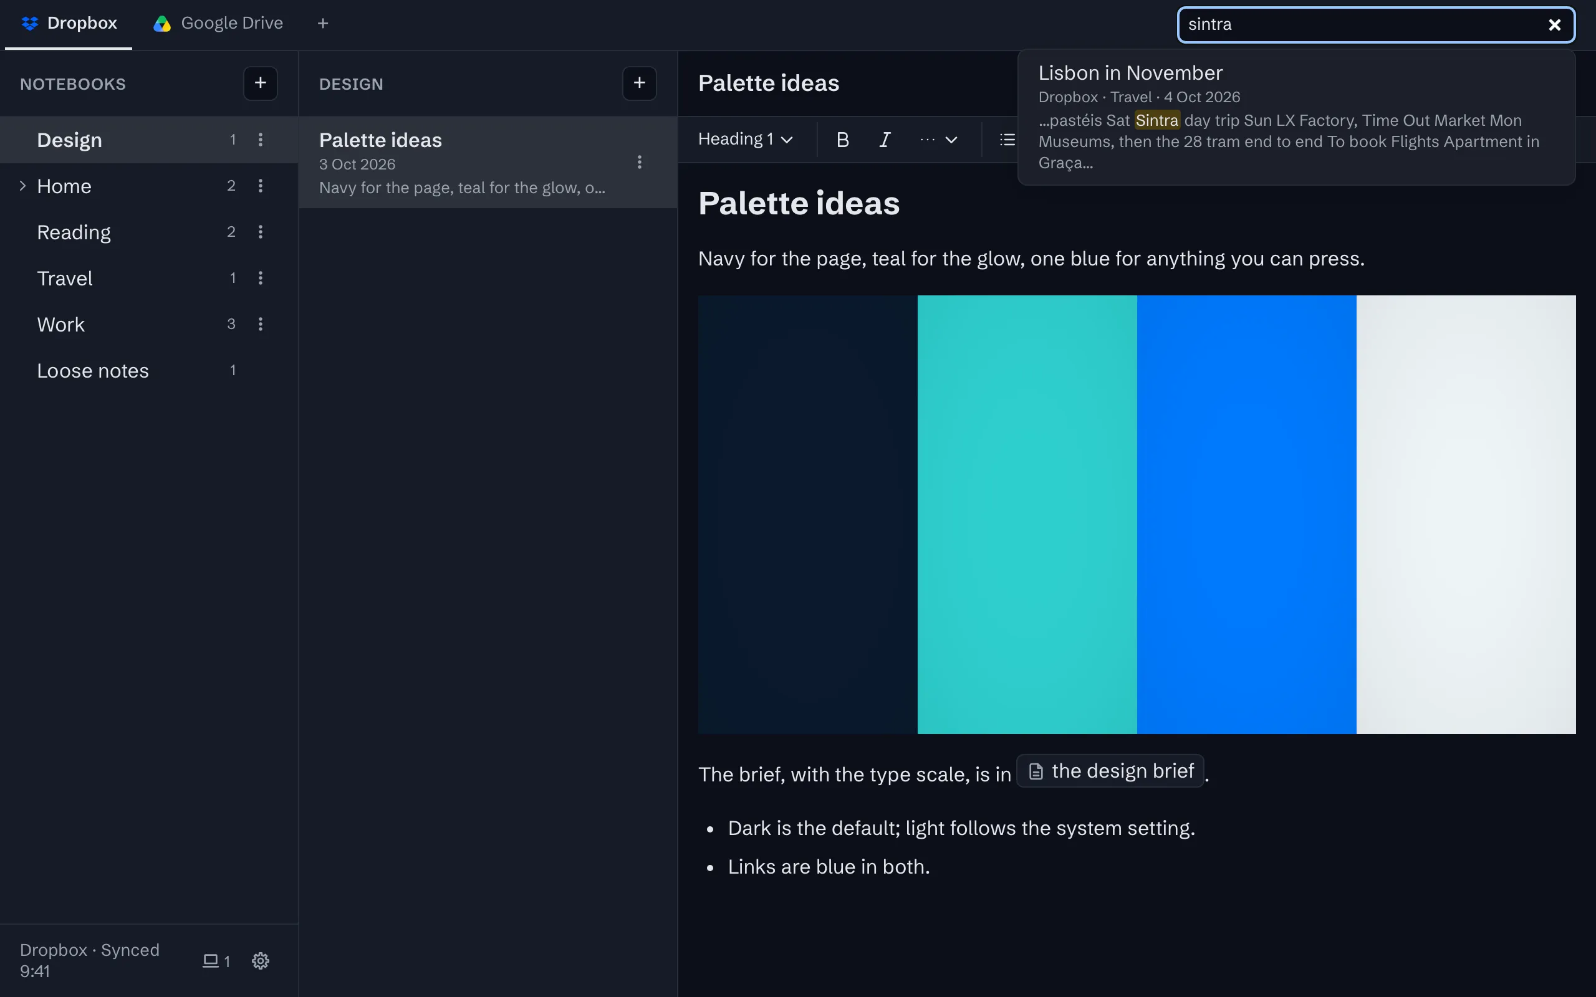Open the Heading 1 style dropdown

click(x=745, y=140)
